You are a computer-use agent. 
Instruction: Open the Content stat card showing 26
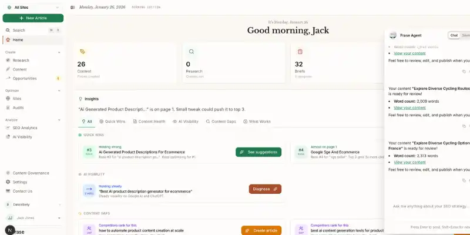[125, 63]
